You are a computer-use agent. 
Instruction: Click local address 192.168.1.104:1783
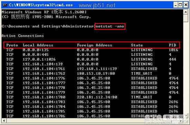44,102
